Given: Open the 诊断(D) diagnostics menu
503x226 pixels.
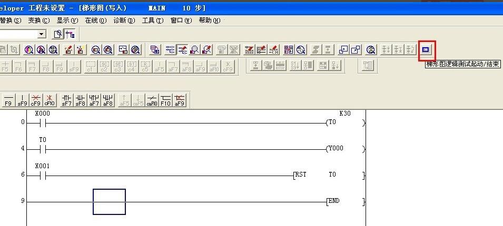Looking at the screenshot, I should (x=123, y=20).
